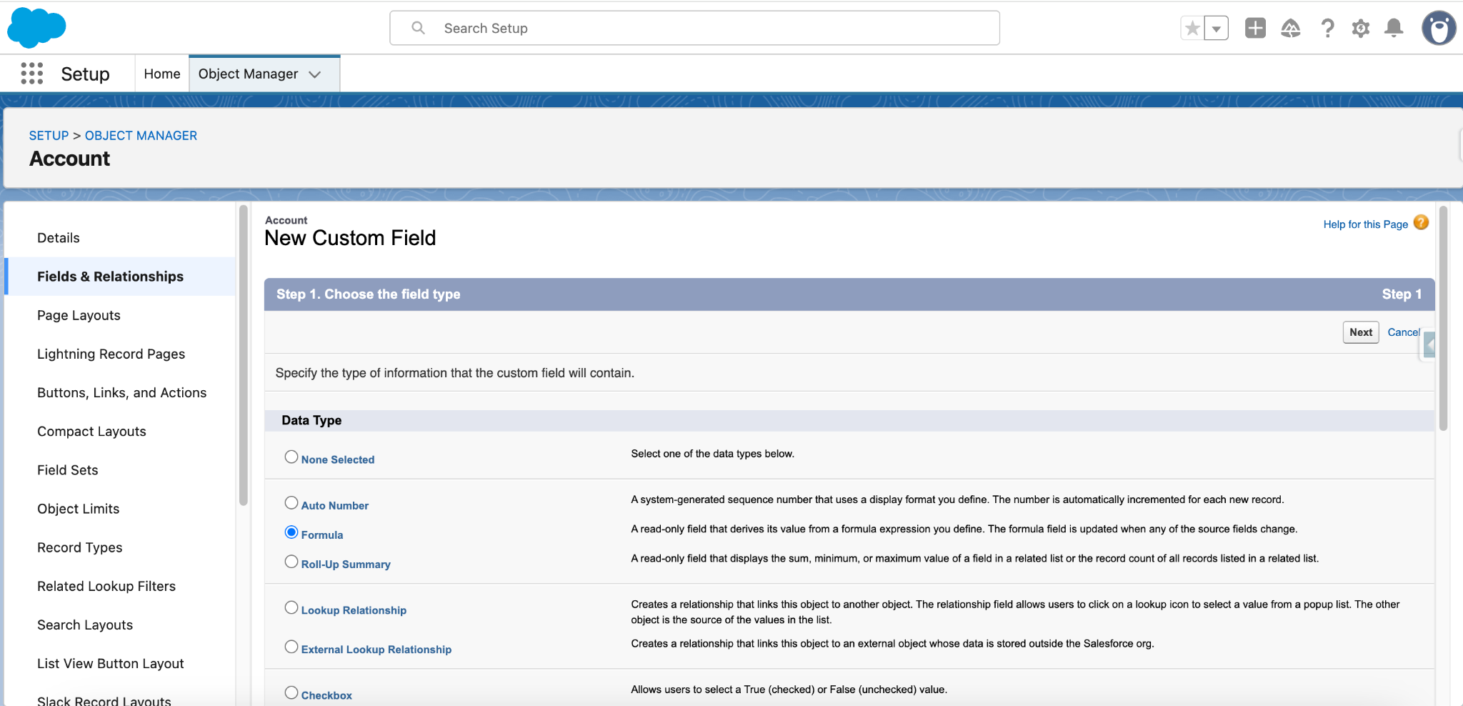
Task: Open Lightning Record Pages in sidebar
Action: [x=120, y=354]
